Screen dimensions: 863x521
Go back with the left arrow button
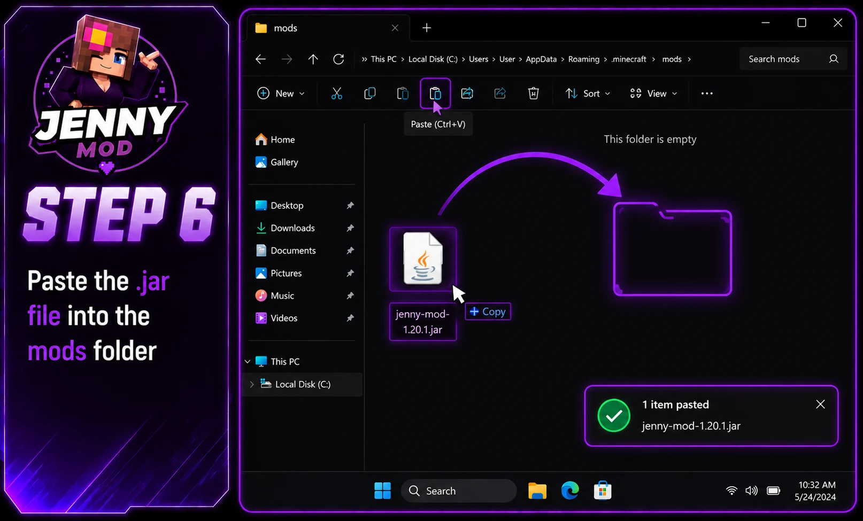coord(260,59)
